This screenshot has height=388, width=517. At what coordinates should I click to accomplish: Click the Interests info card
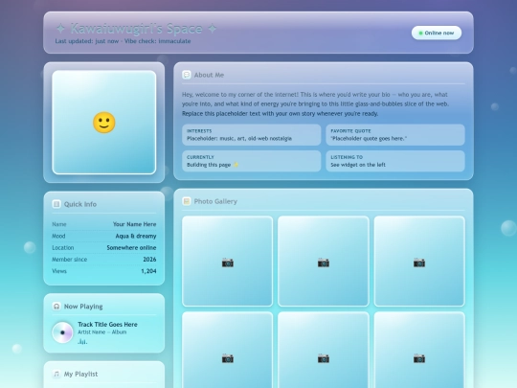click(x=251, y=135)
